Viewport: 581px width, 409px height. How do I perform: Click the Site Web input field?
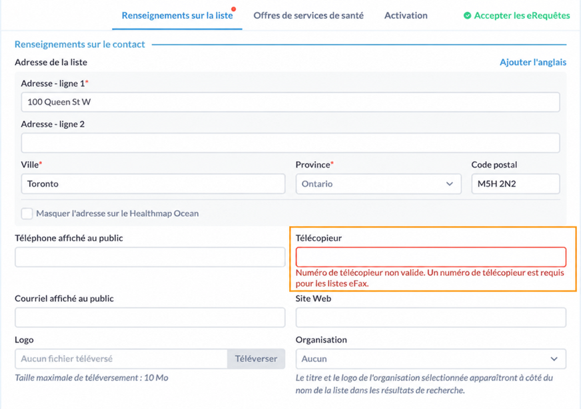[x=430, y=317]
